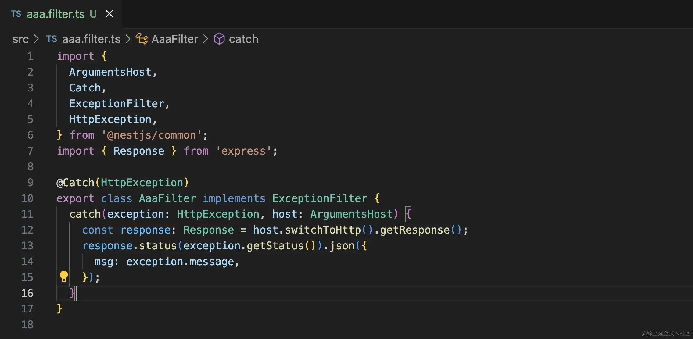The image size is (693, 339).
Task: Click the switchToHttp method call
Action: (x=323, y=230)
